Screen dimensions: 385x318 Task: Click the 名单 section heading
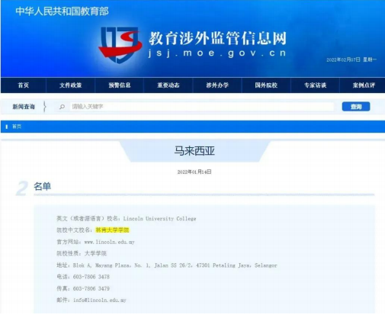pyautogui.click(x=43, y=186)
